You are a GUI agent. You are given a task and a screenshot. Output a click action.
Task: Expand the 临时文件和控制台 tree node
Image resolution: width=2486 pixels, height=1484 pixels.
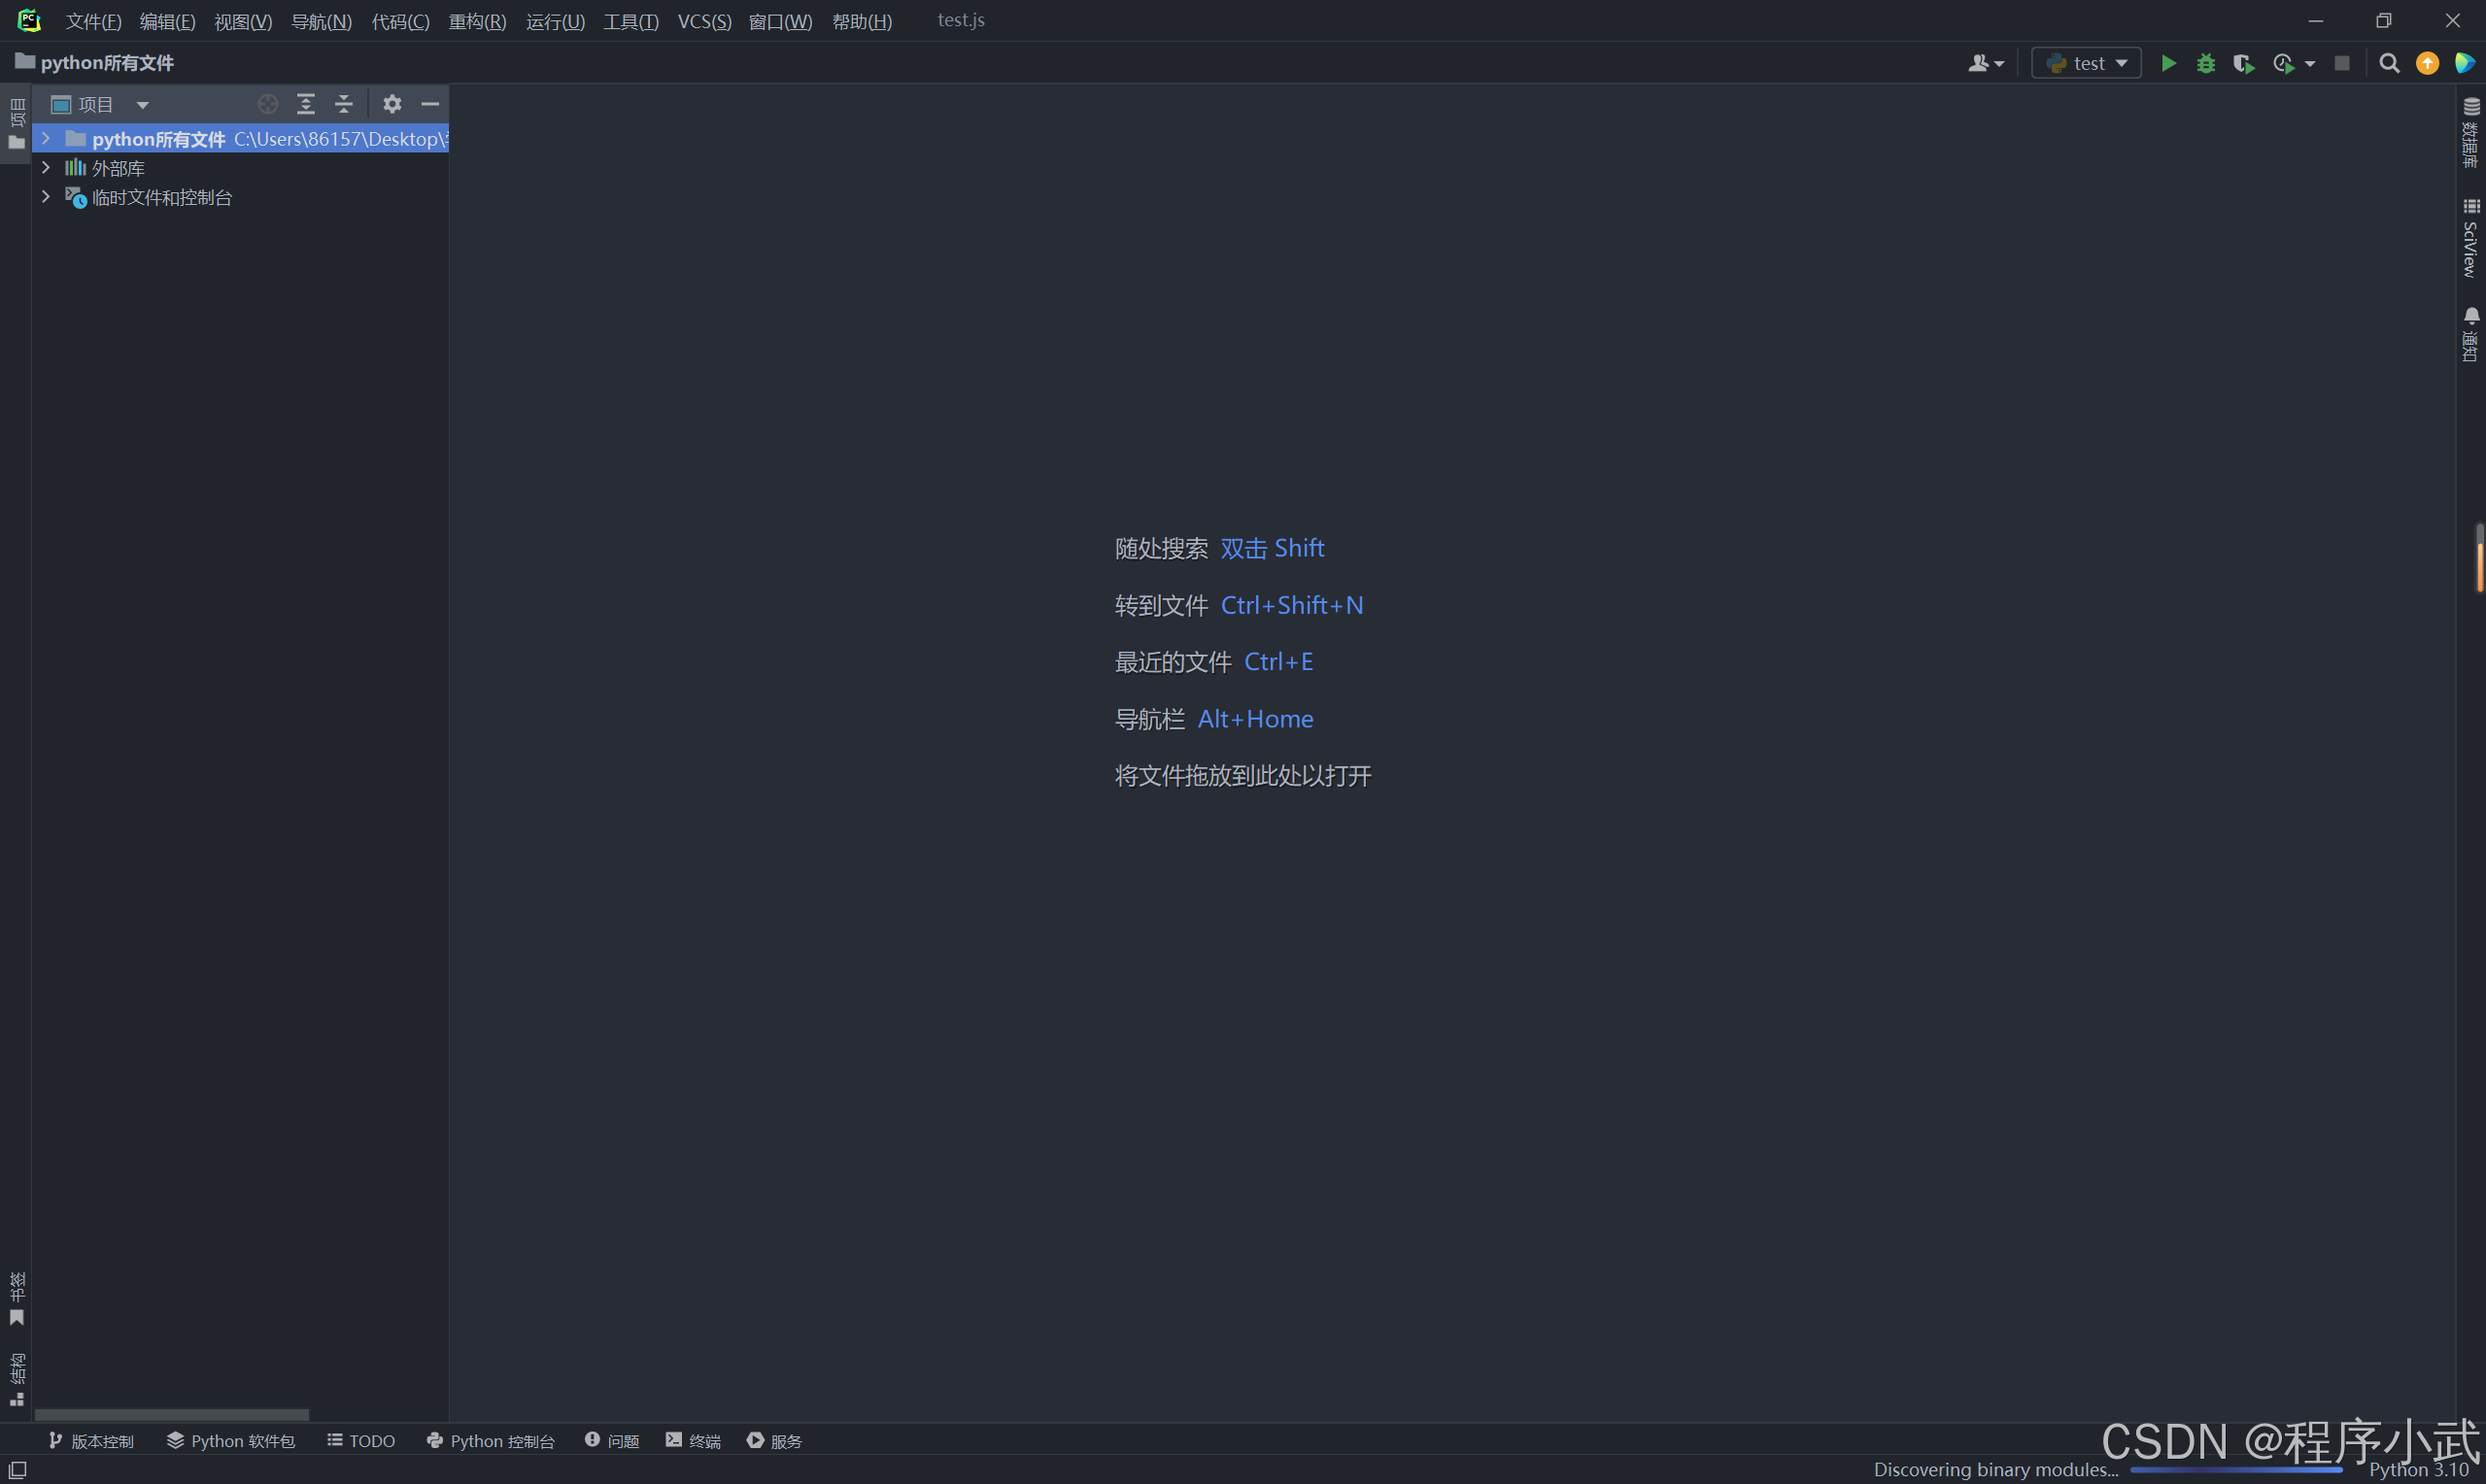pyautogui.click(x=46, y=197)
